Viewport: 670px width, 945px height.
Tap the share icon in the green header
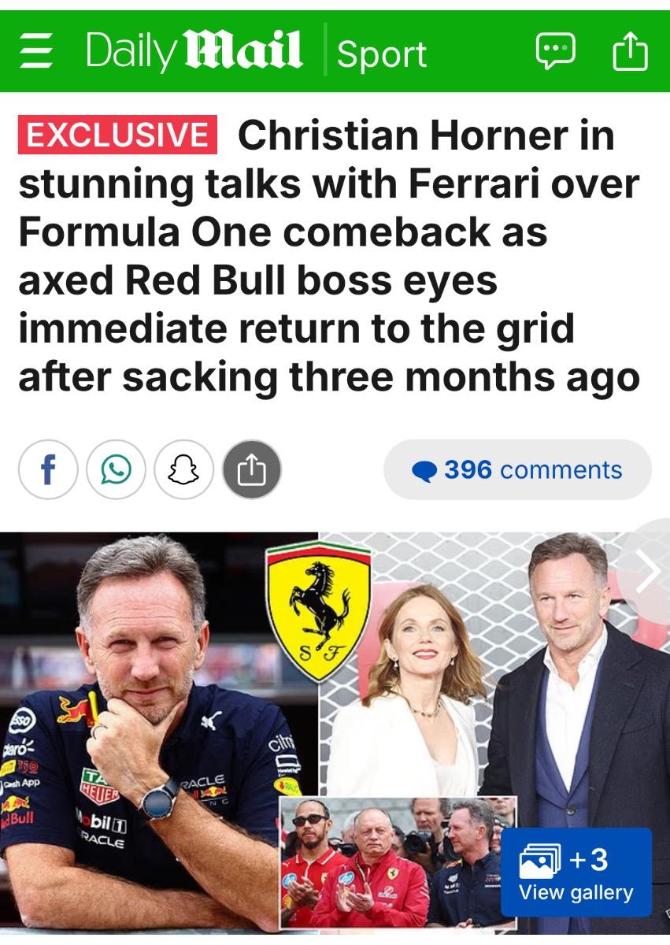click(x=630, y=52)
